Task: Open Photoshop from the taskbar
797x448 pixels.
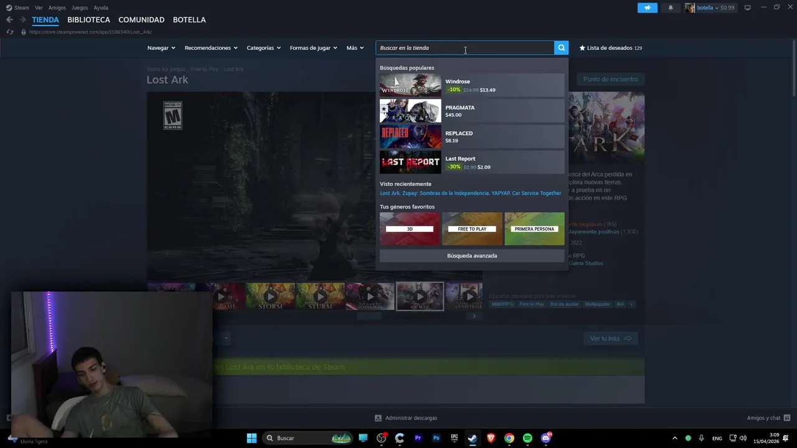Action: (x=436, y=438)
